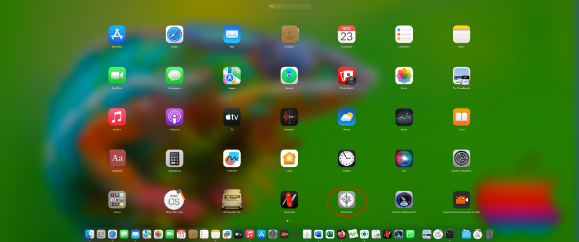This screenshot has width=579, height=242.
Task: Open the blue folder in the Dock
Action: pos(466,234)
